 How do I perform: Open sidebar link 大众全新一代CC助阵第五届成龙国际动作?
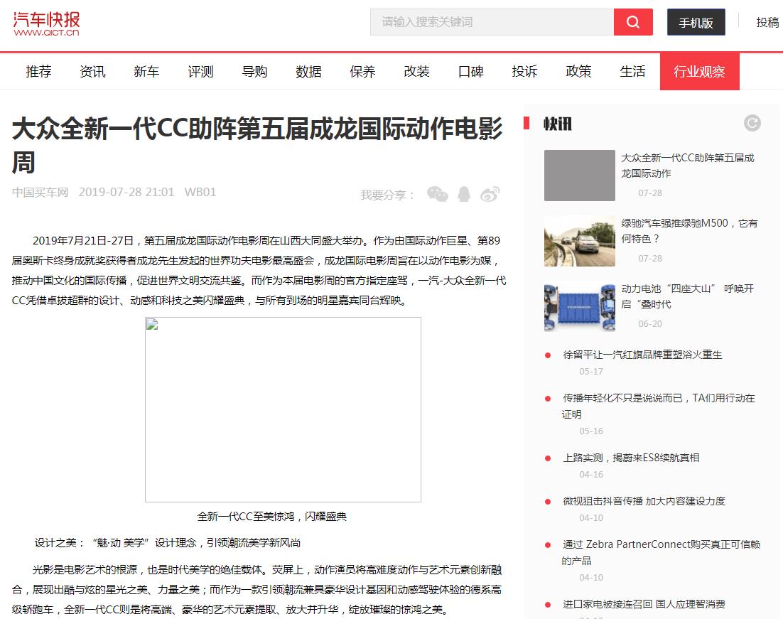688,166
